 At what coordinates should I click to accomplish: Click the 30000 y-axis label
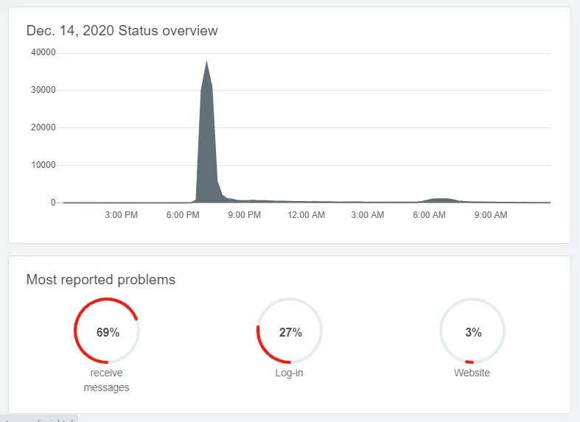point(43,90)
